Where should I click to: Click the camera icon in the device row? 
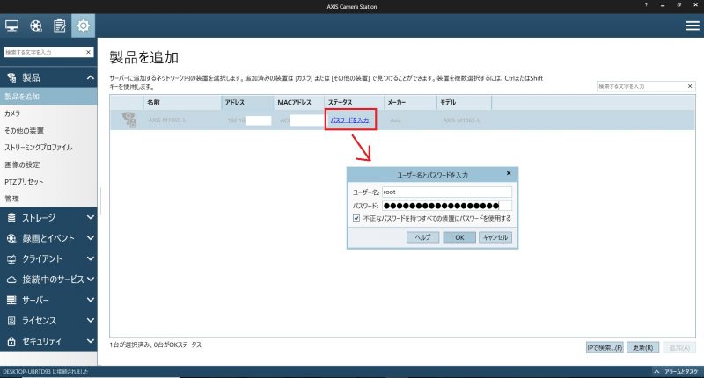[x=129, y=120]
